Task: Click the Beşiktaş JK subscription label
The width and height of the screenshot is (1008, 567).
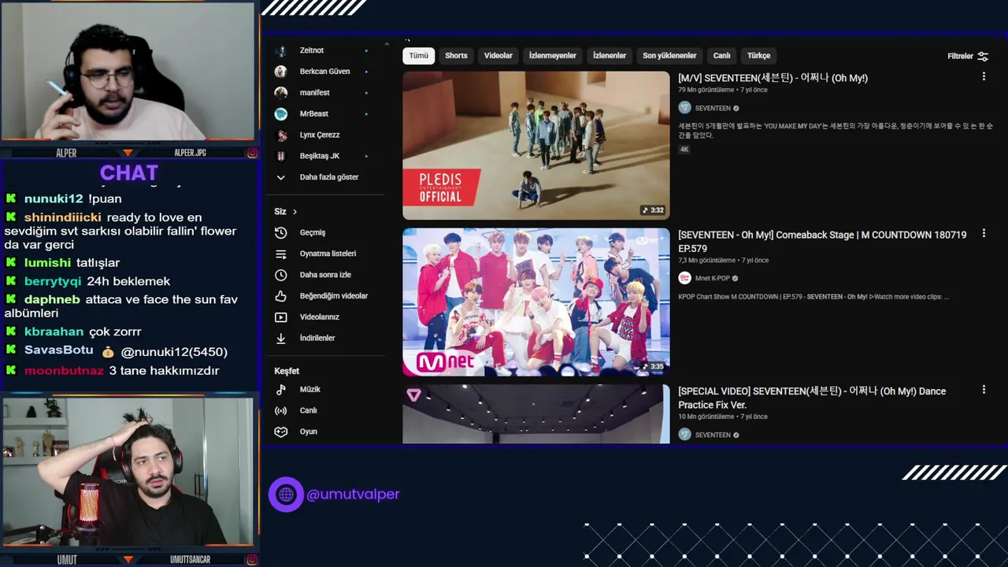Action: coord(320,156)
